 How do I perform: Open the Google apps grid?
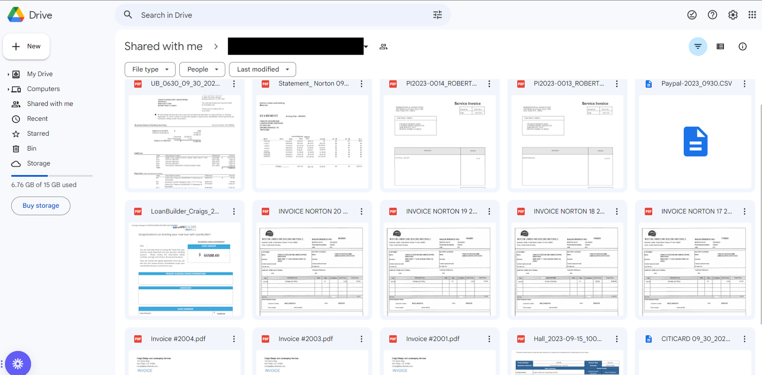(x=752, y=15)
